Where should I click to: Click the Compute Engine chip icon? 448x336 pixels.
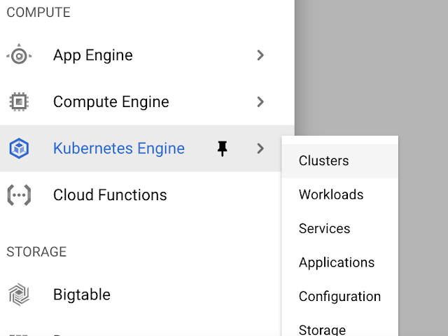19,101
